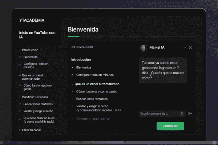The image size is (218, 145).
Task: Click the YTACADEMIA logo
Action: [x=32, y=20]
